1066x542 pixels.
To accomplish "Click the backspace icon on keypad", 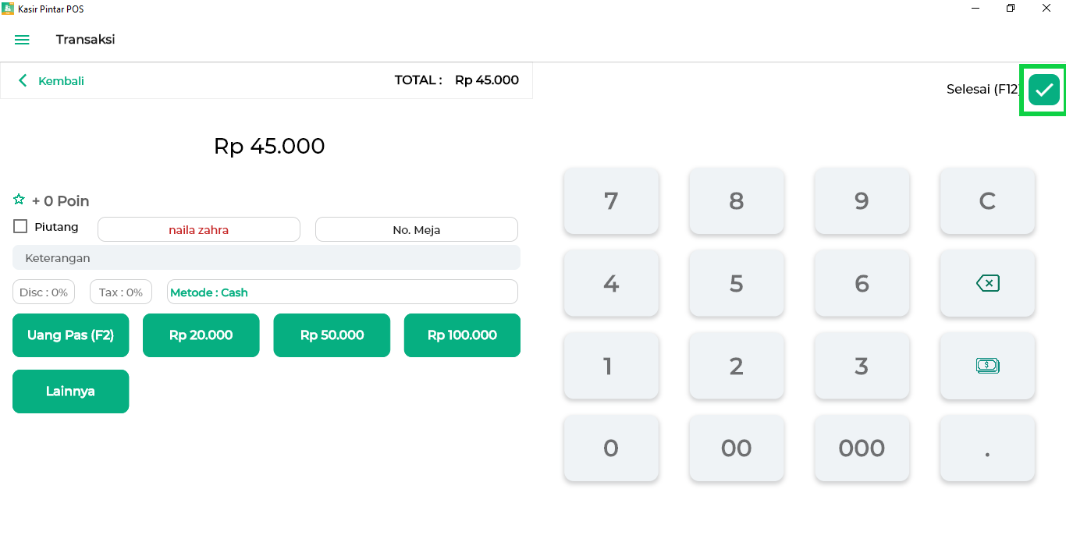I will point(987,283).
